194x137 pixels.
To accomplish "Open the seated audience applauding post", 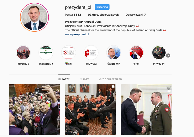I will coord(90,109).
